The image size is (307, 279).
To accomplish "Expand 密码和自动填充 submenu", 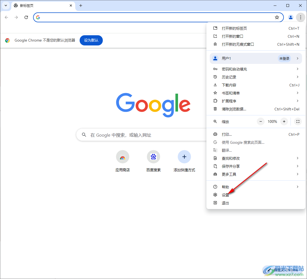I will click(256, 69).
